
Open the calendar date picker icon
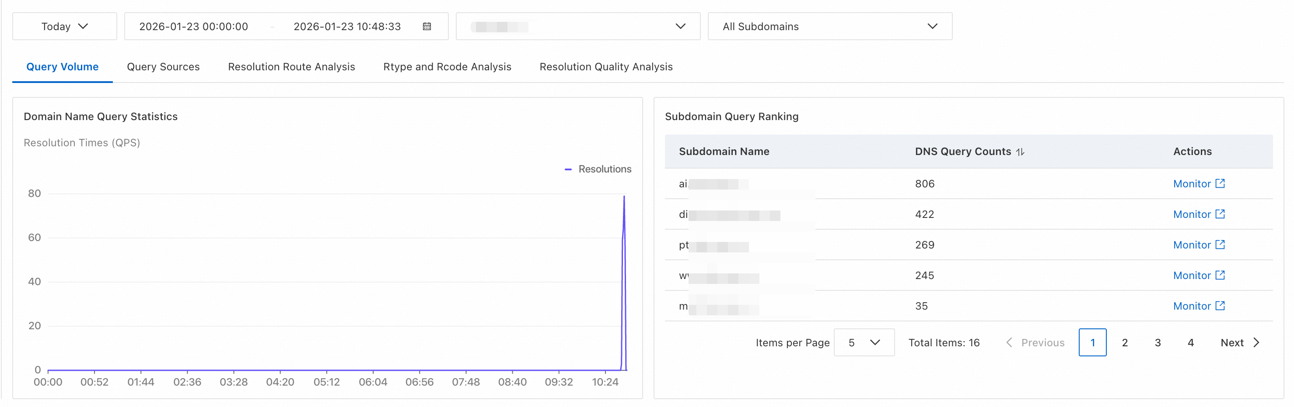427,27
